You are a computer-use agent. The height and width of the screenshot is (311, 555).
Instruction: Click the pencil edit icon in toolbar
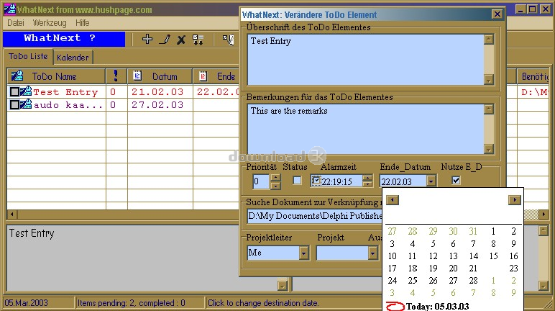click(x=165, y=39)
